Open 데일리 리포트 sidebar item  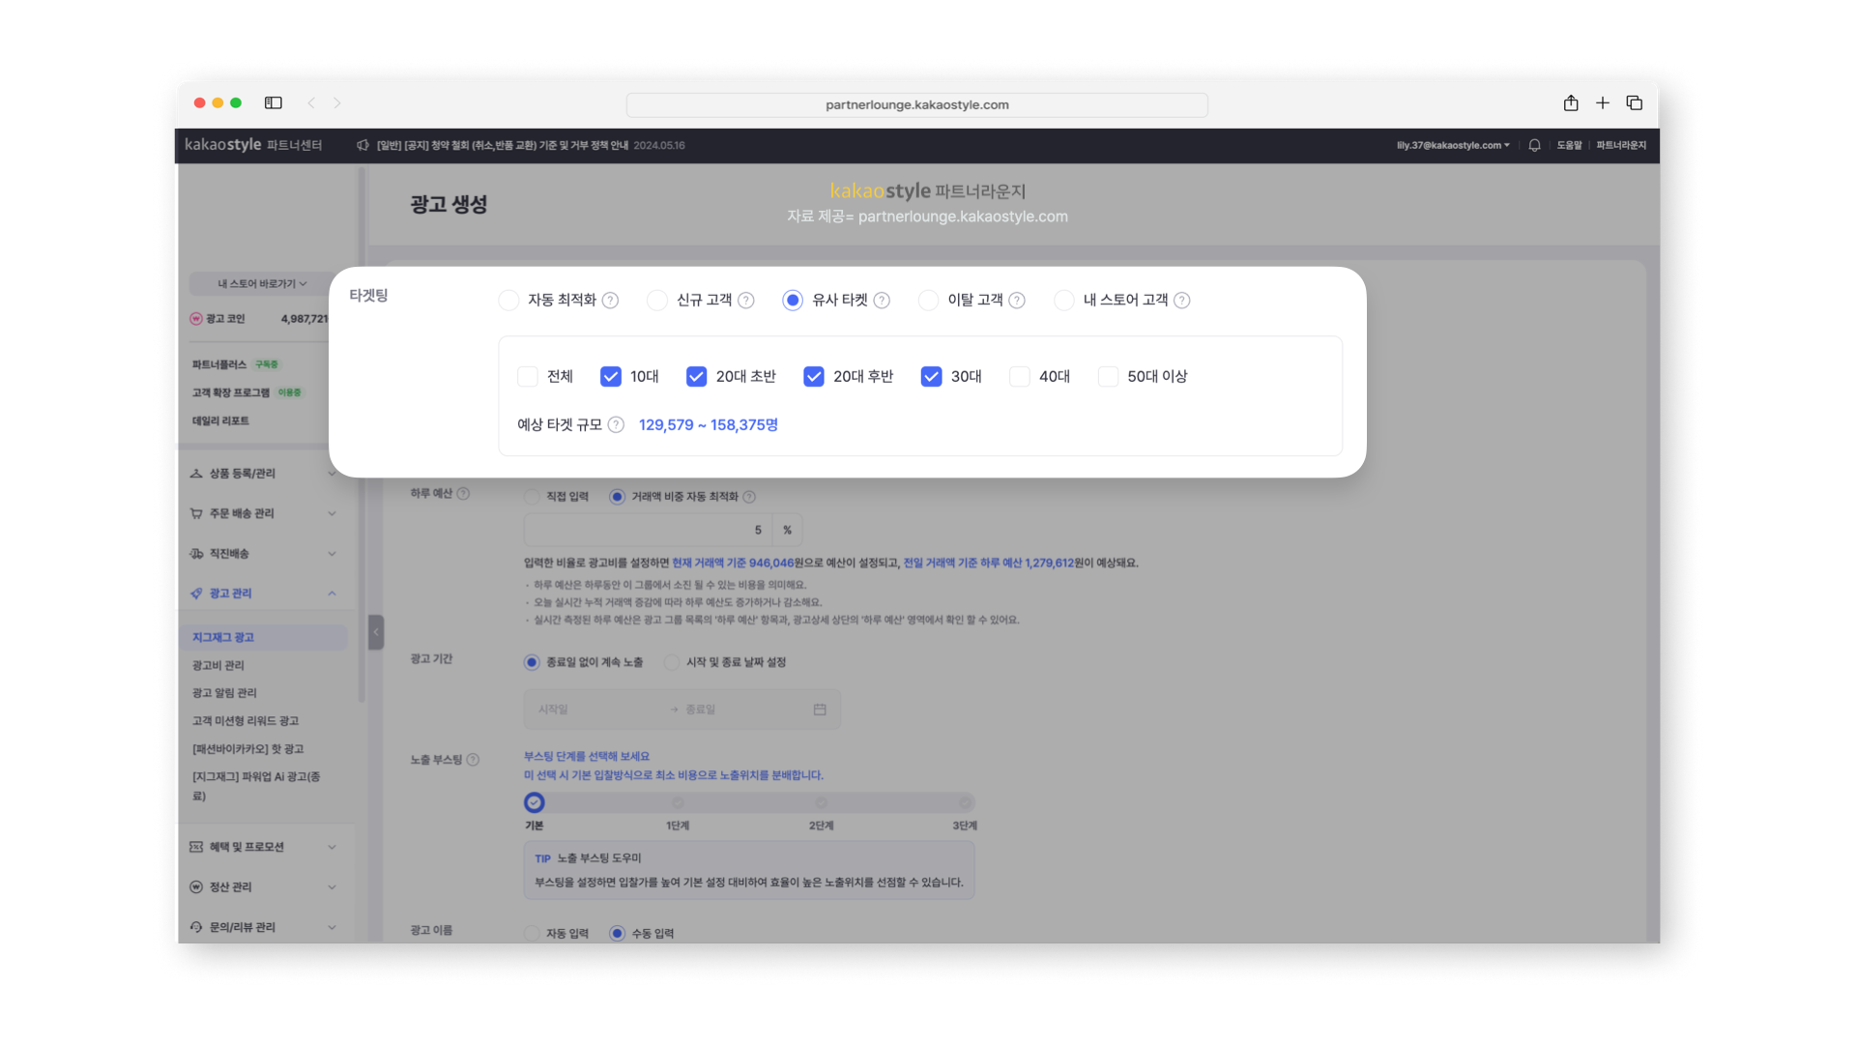(x=220, y=421)
